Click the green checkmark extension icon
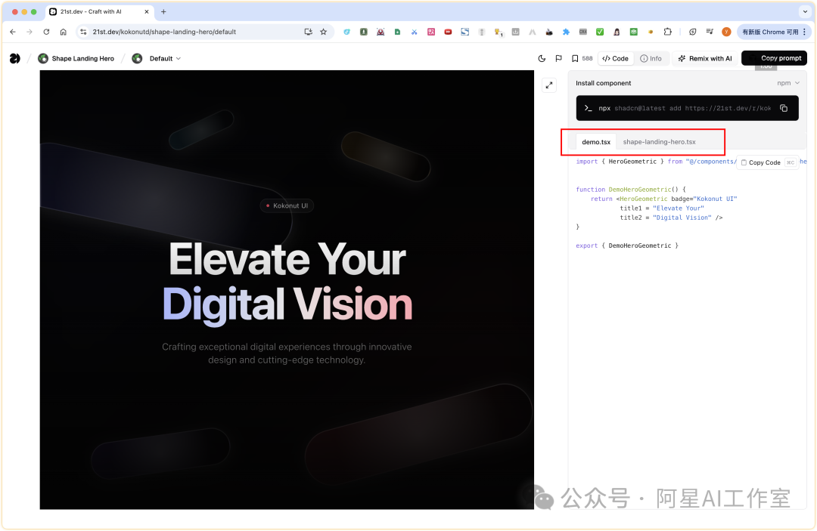This screenshot has width=817, height=531. coord(600,32)
